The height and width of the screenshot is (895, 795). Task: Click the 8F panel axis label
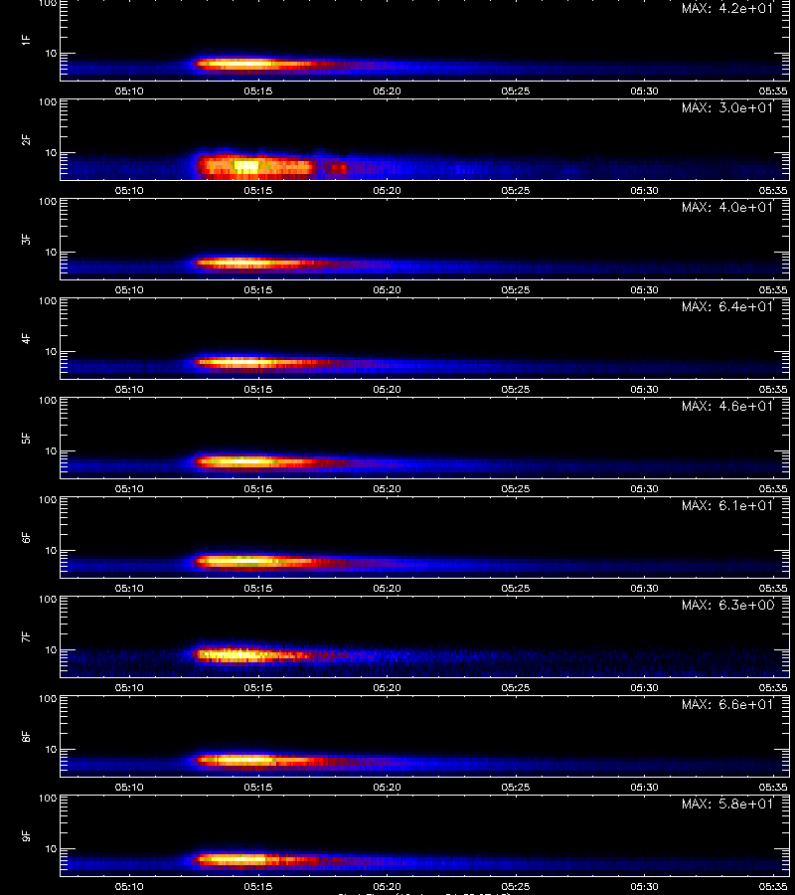tap(26, 736)
